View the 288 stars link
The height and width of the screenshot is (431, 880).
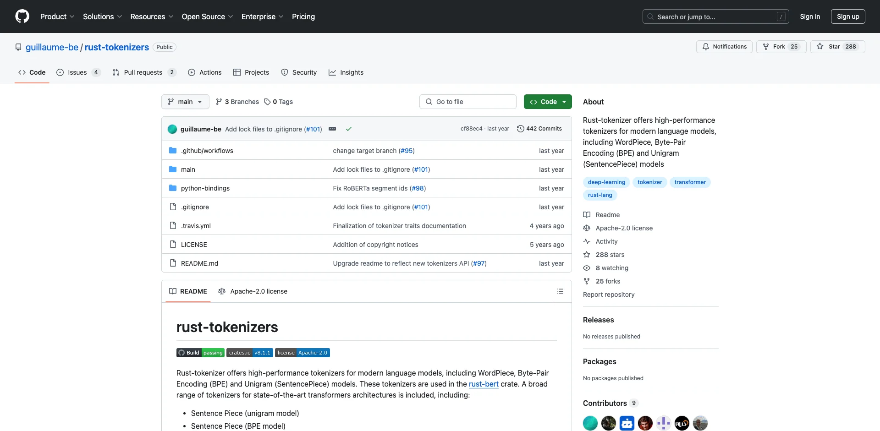(604, 255)
